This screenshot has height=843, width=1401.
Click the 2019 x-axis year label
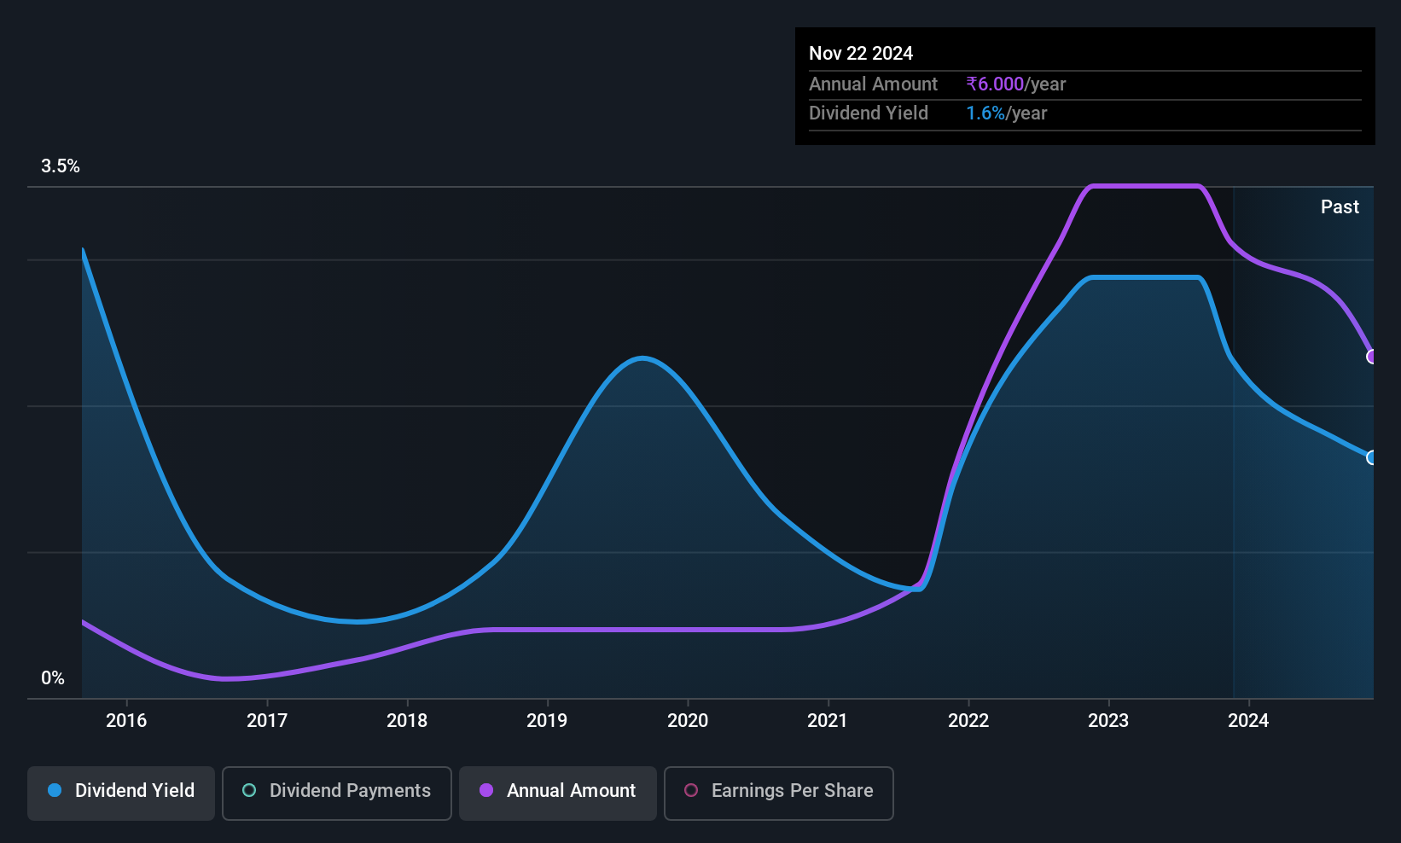coord(547,720)
